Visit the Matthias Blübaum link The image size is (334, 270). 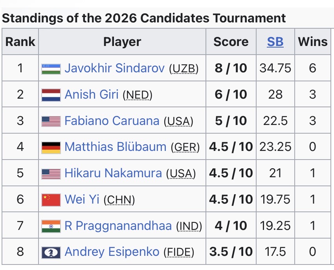point(115,147)
